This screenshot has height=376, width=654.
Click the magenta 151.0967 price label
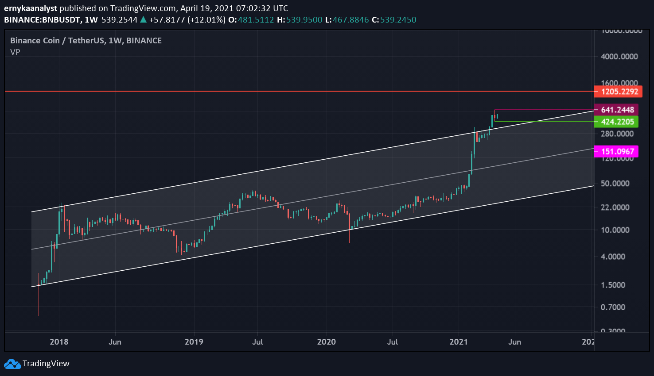(616, 151)
